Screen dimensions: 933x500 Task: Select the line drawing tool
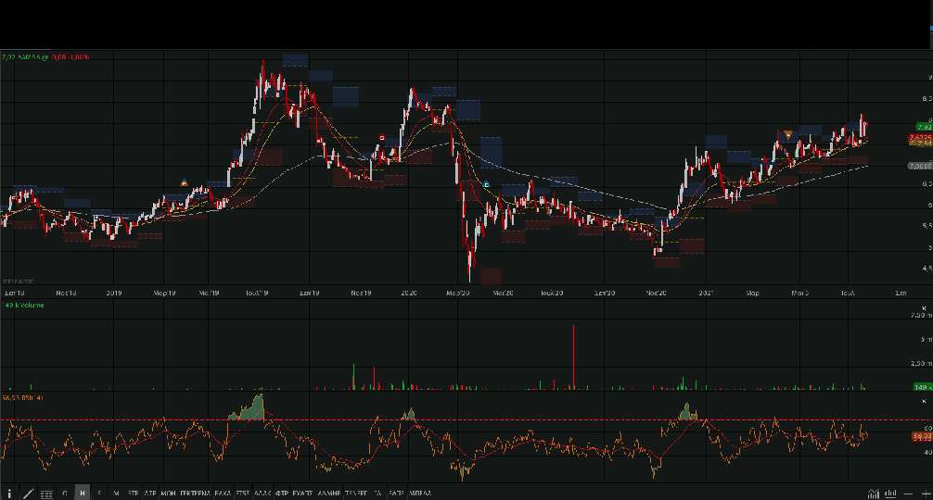[28, 494]
